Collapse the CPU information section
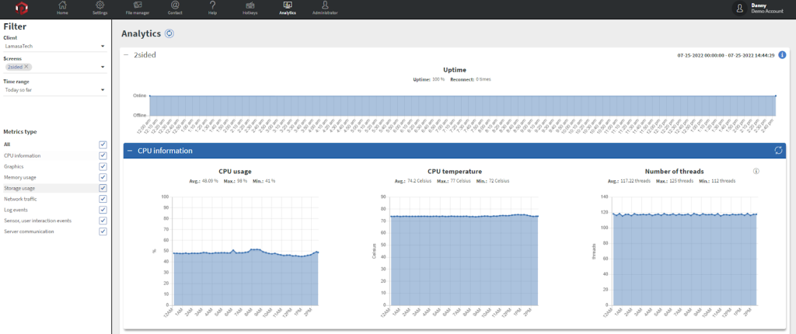The width and height of the screenshot is (796, 334). tap(130, 151)
